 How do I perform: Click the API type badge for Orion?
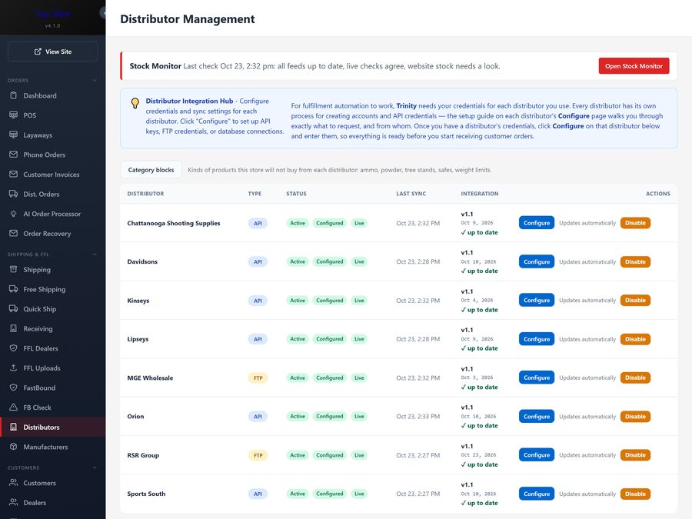[258, 417]
